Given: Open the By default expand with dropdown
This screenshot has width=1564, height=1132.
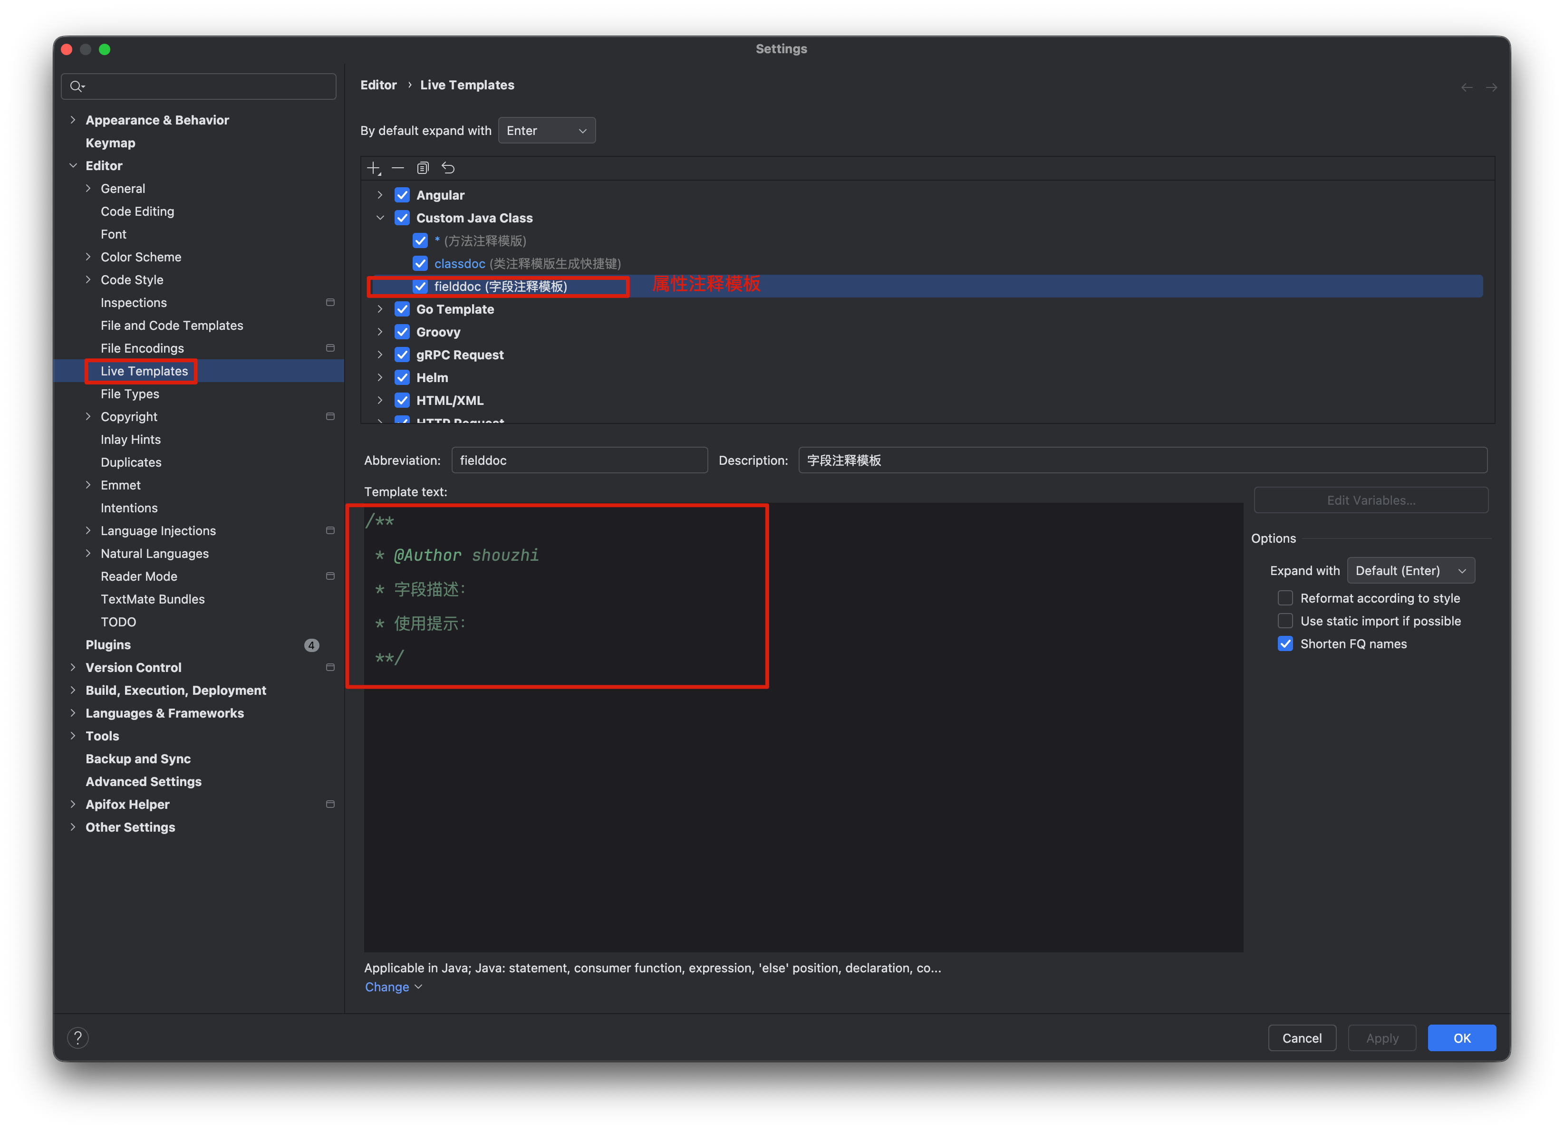Looking at the screenshot, I should [547, 130].
